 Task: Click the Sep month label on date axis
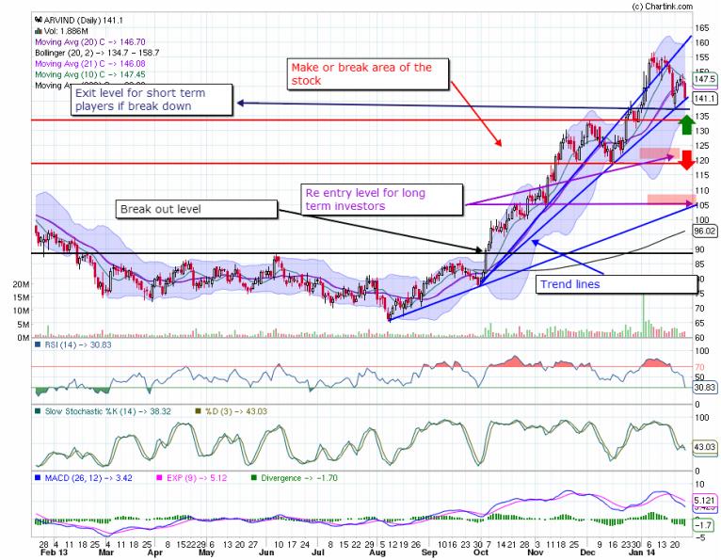(x=429, y=552)
